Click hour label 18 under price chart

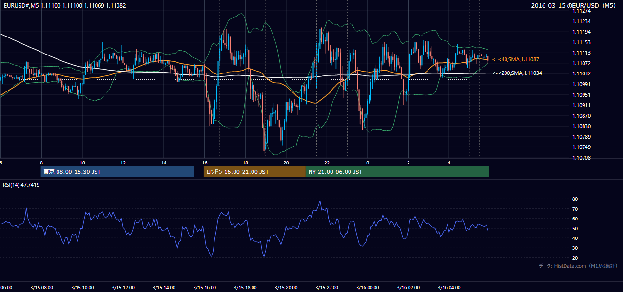click(245, 163)
